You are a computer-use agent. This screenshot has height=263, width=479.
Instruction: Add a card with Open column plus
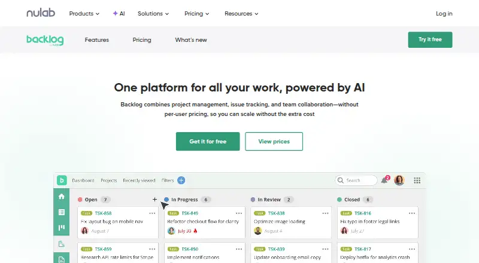coord(154,199)
